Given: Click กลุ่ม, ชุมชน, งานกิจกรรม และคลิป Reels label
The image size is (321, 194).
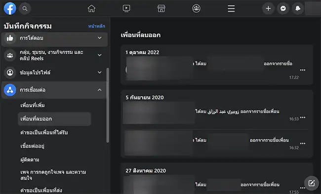Looking at the screenshot, I should pyautogui.click(x=51, y=55).
